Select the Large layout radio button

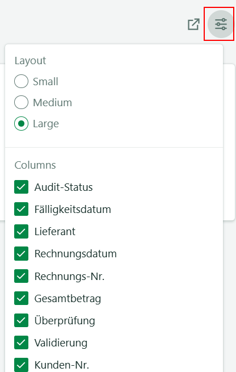22,123
